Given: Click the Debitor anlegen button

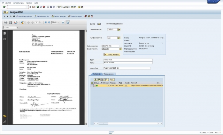Looking at the screenshot, I should pos(59,16).
